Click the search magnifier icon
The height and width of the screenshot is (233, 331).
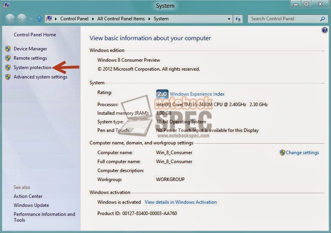[x=322, y=19]
